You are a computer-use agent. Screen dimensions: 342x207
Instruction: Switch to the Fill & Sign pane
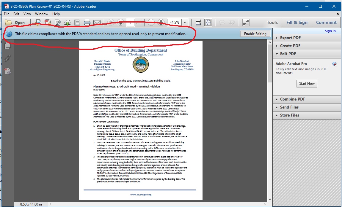(x=297, y=23)
